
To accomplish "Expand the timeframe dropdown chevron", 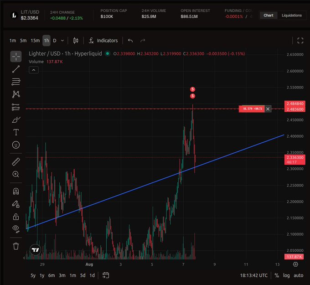I will (x=62, y=41).
